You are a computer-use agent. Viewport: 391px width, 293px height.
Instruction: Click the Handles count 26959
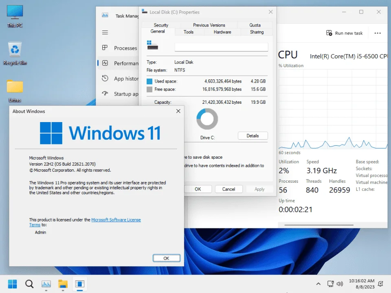[339, 190]
